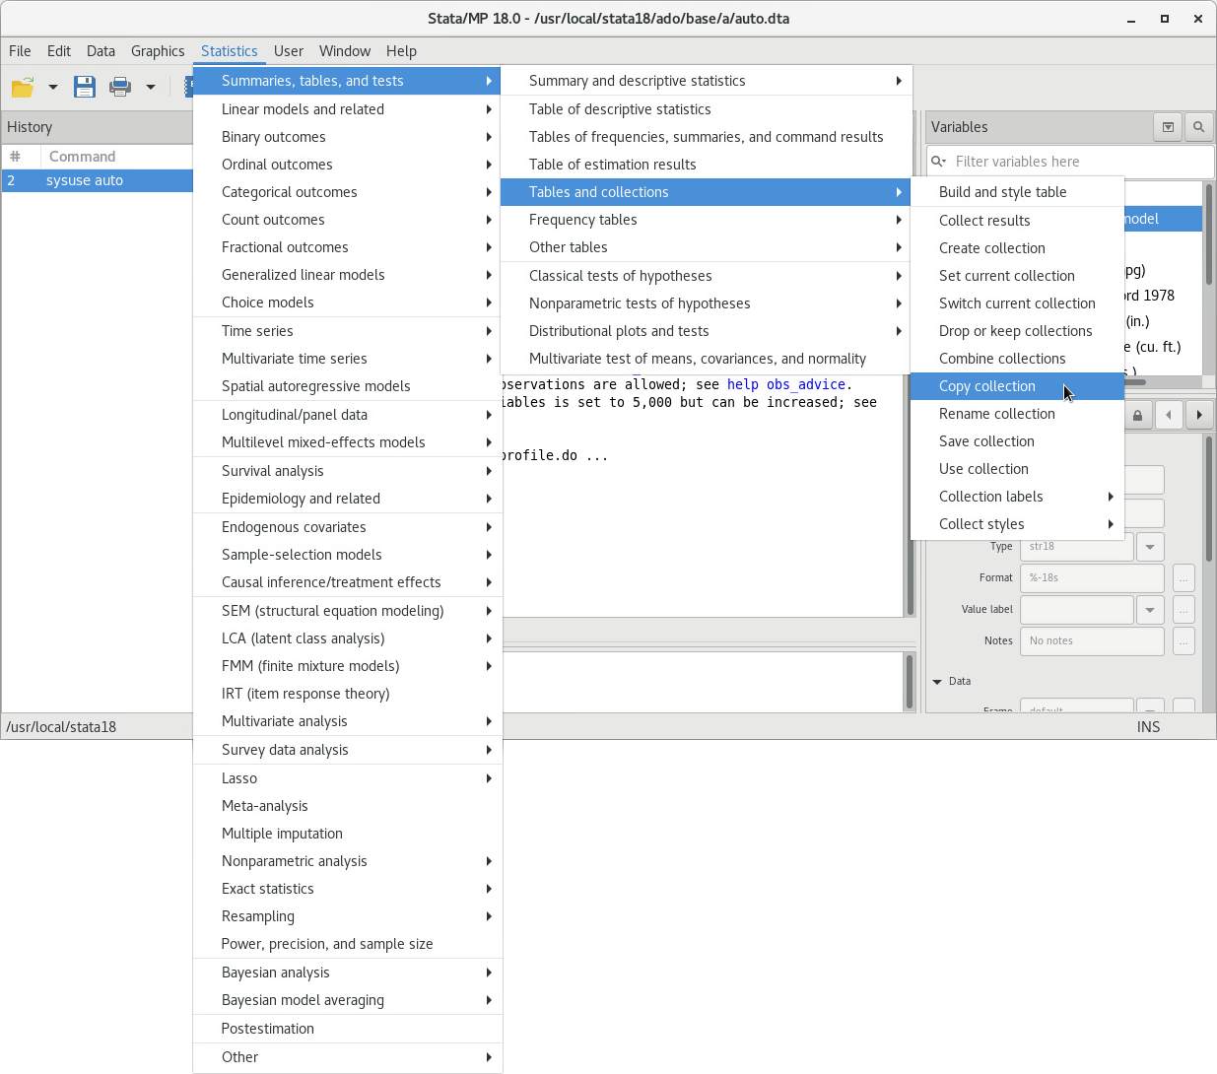Image resolution: width=1217 pixels, height=1074 pixels.
Task: Click the ellipsis button beside Value label
Action: (1183, 610)
